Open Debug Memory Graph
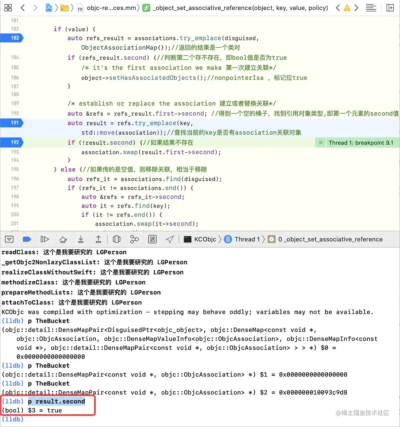400x427 pixels. coord(134,239)
